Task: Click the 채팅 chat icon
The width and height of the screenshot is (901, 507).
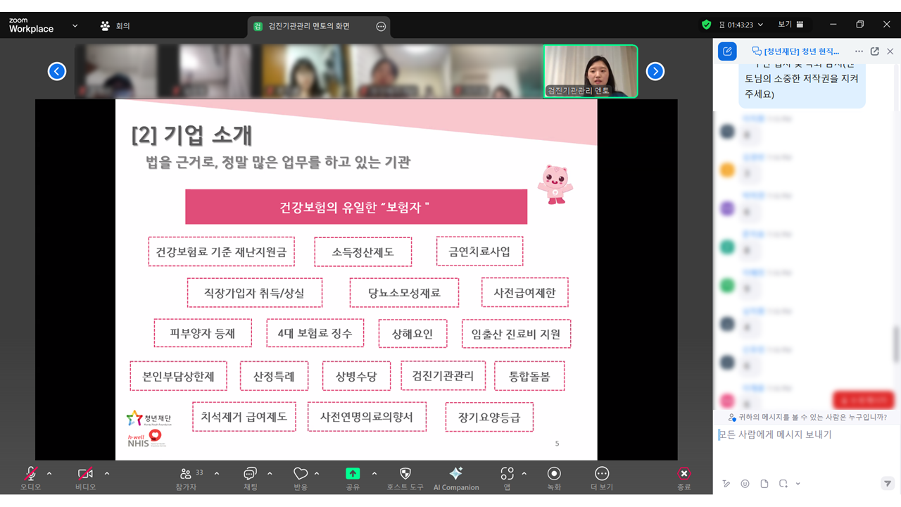Action: (x=250, y=474)
